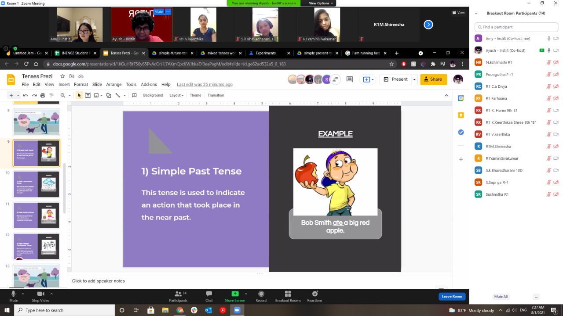Click the Present button

point(395,79)
